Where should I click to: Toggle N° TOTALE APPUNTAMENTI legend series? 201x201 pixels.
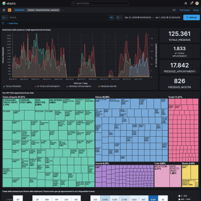click(x=47, y=87)
